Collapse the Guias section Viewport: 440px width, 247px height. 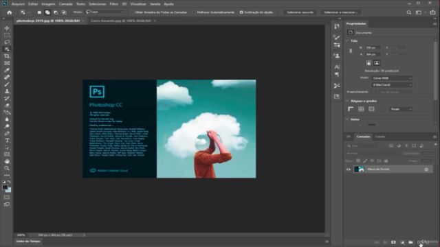point(347,119)
